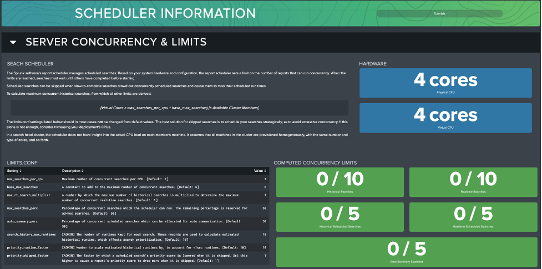Collapse the Server Concurrency & Limits section
The height and width of the screenshot is (269, 542).
13,42
